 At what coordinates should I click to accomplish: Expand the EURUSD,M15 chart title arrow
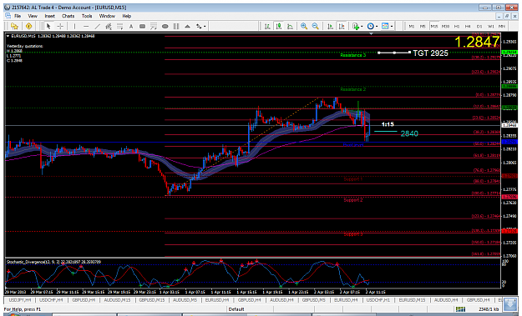tap(8, 36)
